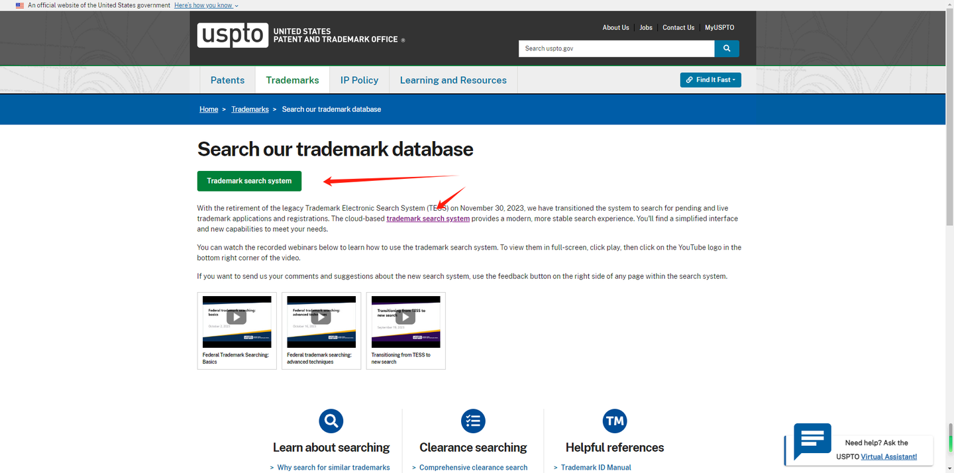Open the Trademark ID Manual link
The width and height of the screenshot is (954, 473).
[x=596, y=468]
